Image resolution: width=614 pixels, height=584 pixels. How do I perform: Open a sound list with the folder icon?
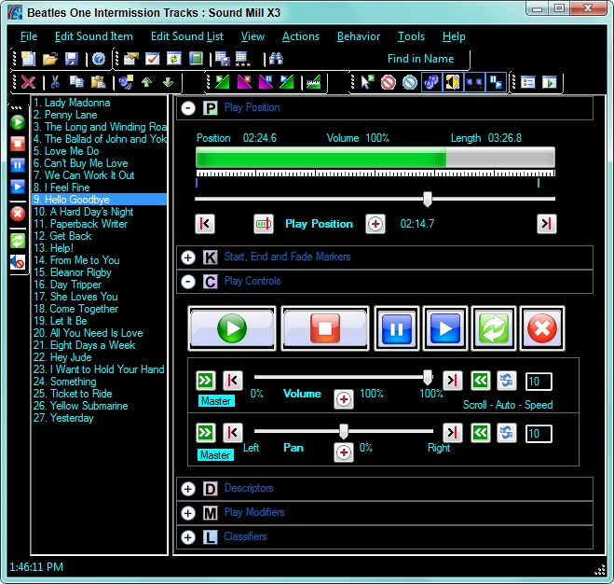point(50,59)
